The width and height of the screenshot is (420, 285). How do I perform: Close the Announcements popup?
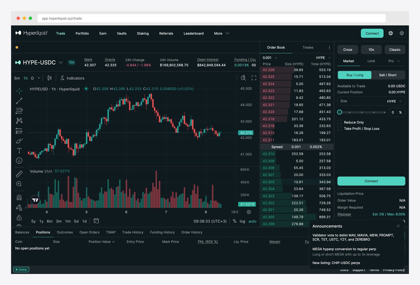(x=398, y=226)
